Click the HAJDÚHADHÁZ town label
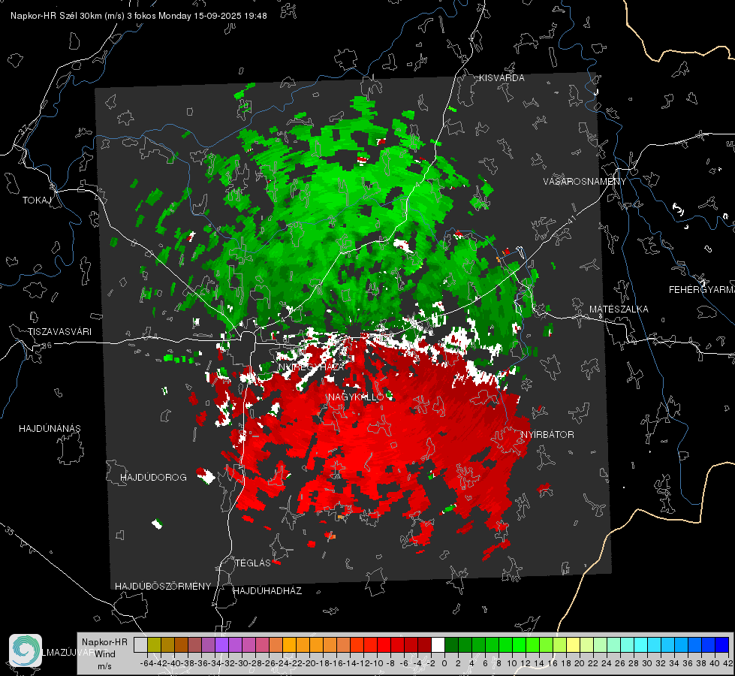The height and width of the screenshot is (676, 735). [267, 591]
